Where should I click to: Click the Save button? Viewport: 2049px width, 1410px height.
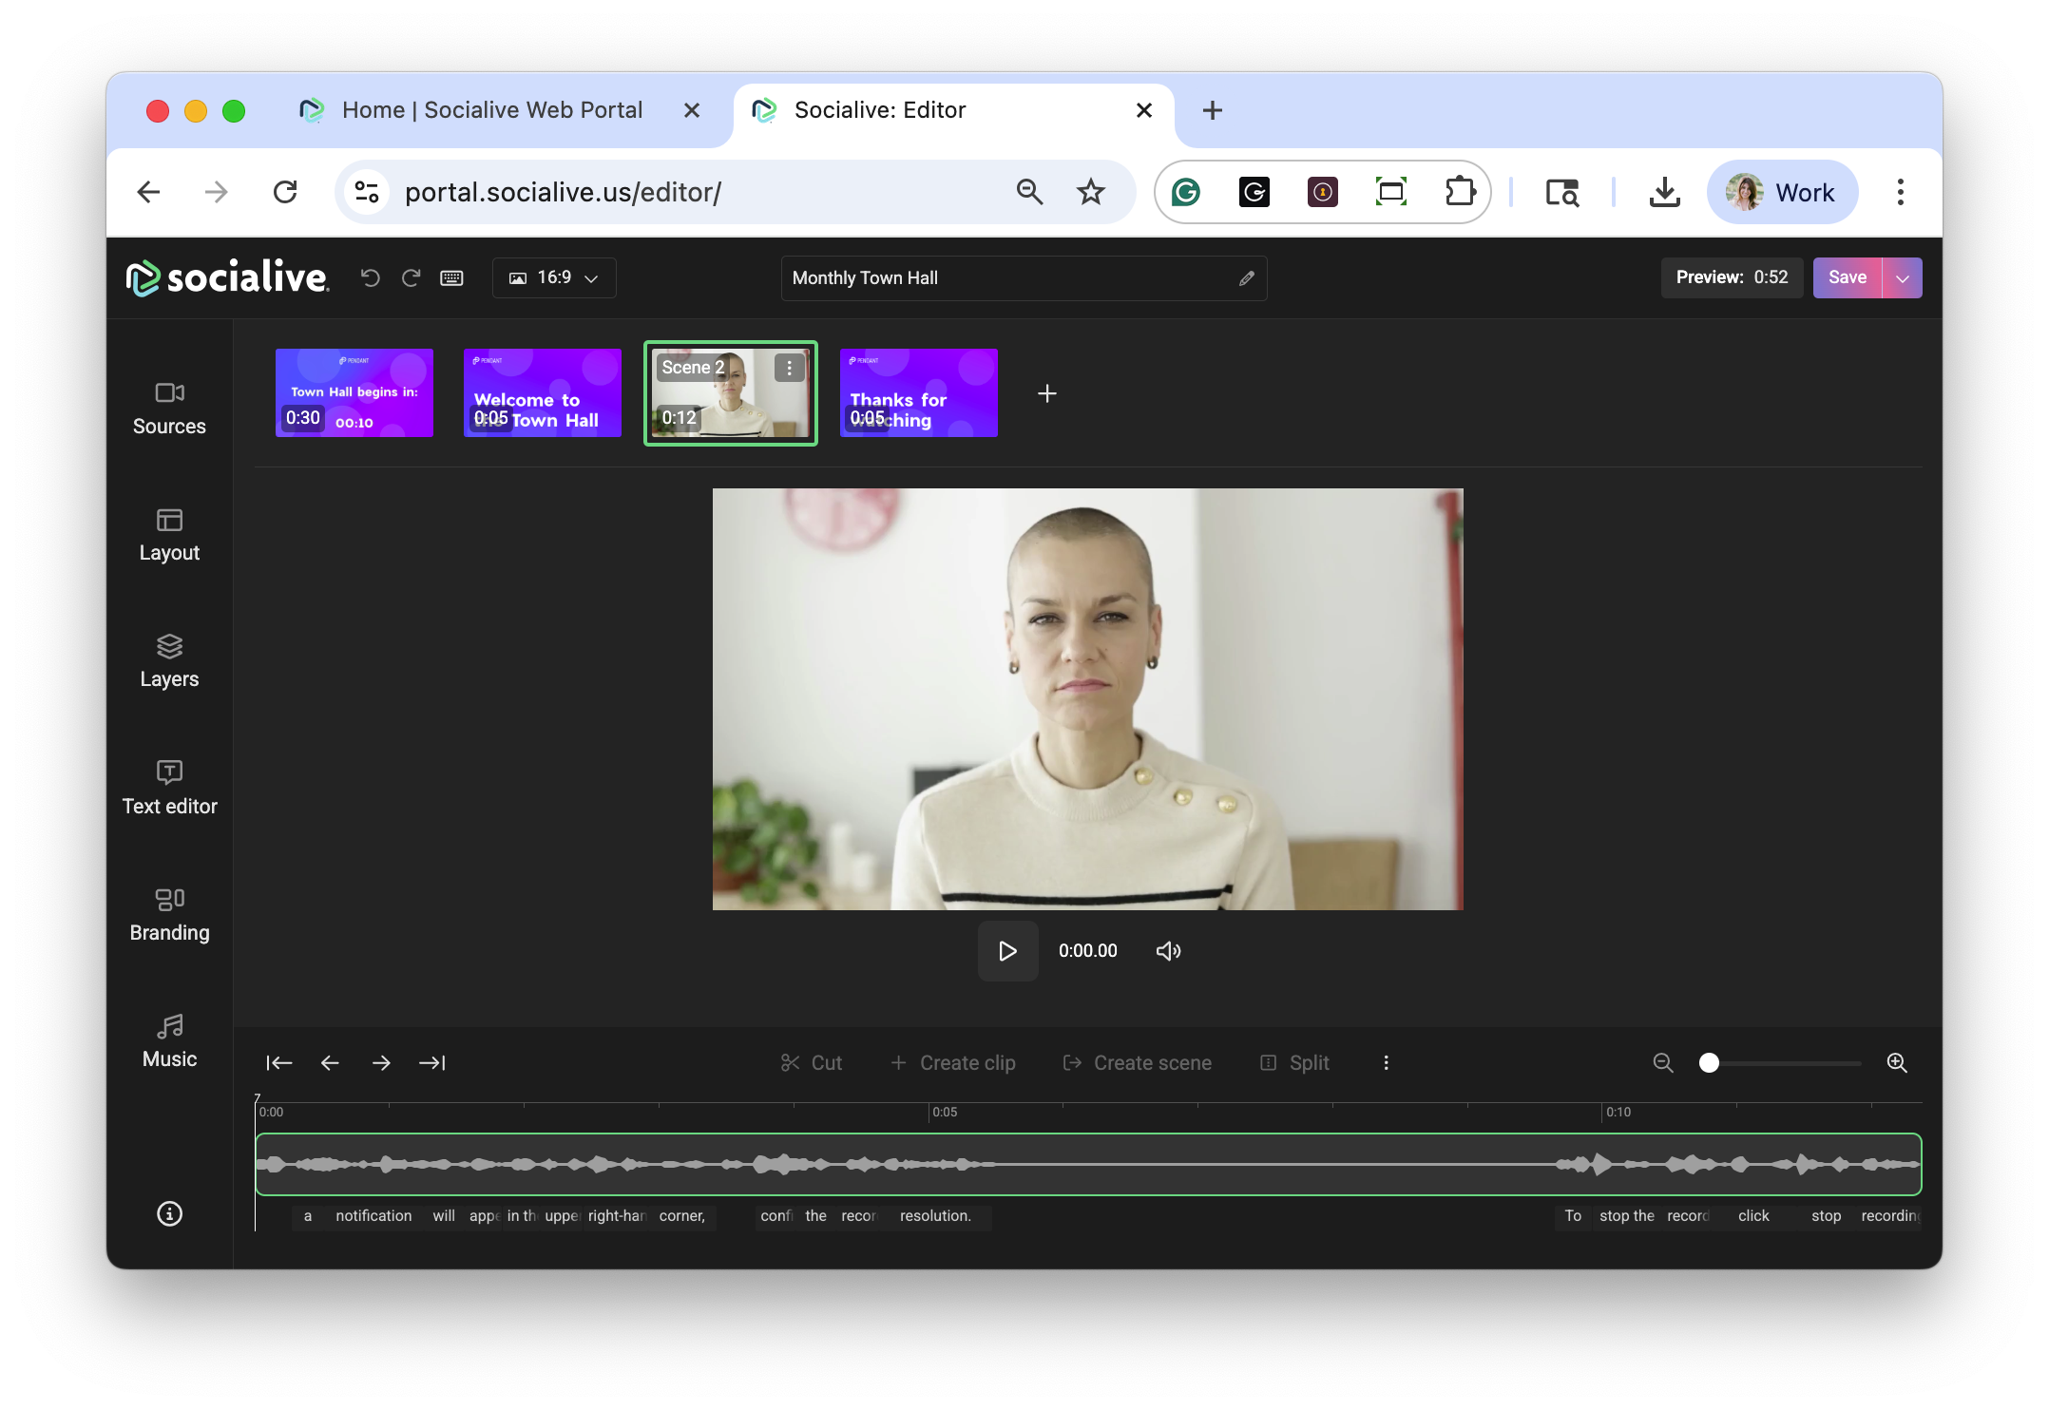[x=1847, y=277]
